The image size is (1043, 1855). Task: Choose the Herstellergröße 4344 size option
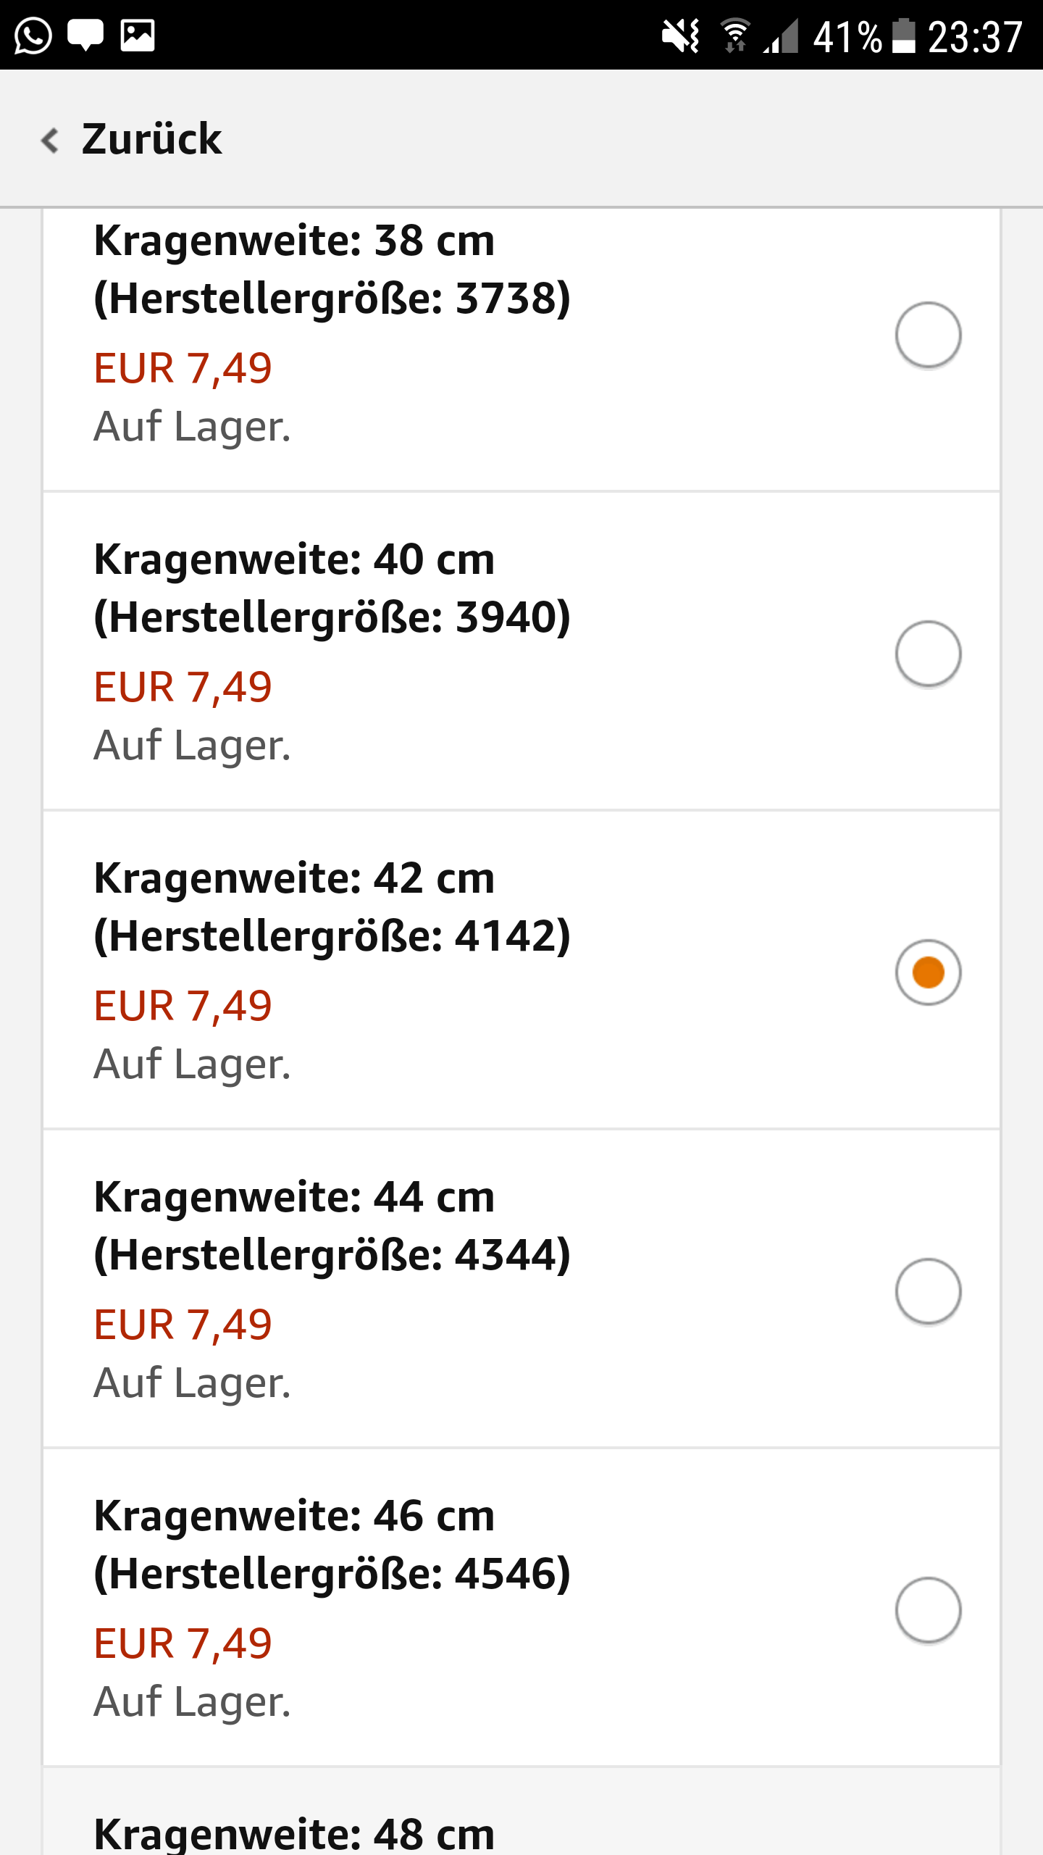[x=332, y=1255]
